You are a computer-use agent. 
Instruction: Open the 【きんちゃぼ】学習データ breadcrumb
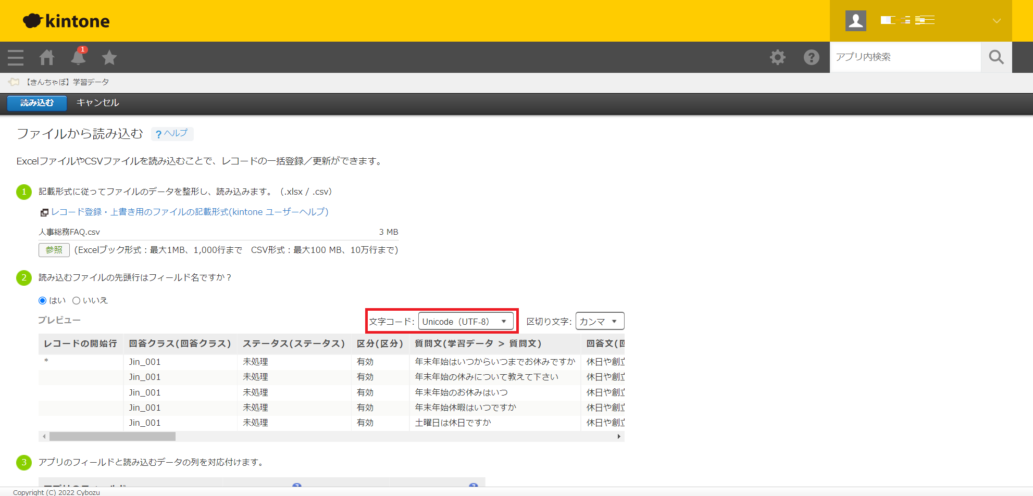click(68, 82)
